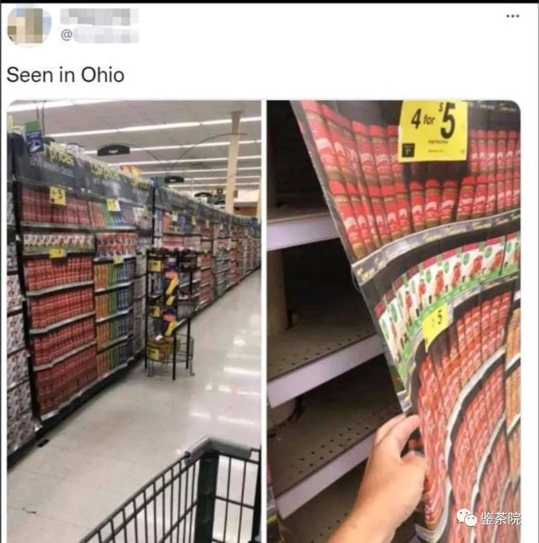Click the 鉴茶院 watermark text

click(501, 518)
